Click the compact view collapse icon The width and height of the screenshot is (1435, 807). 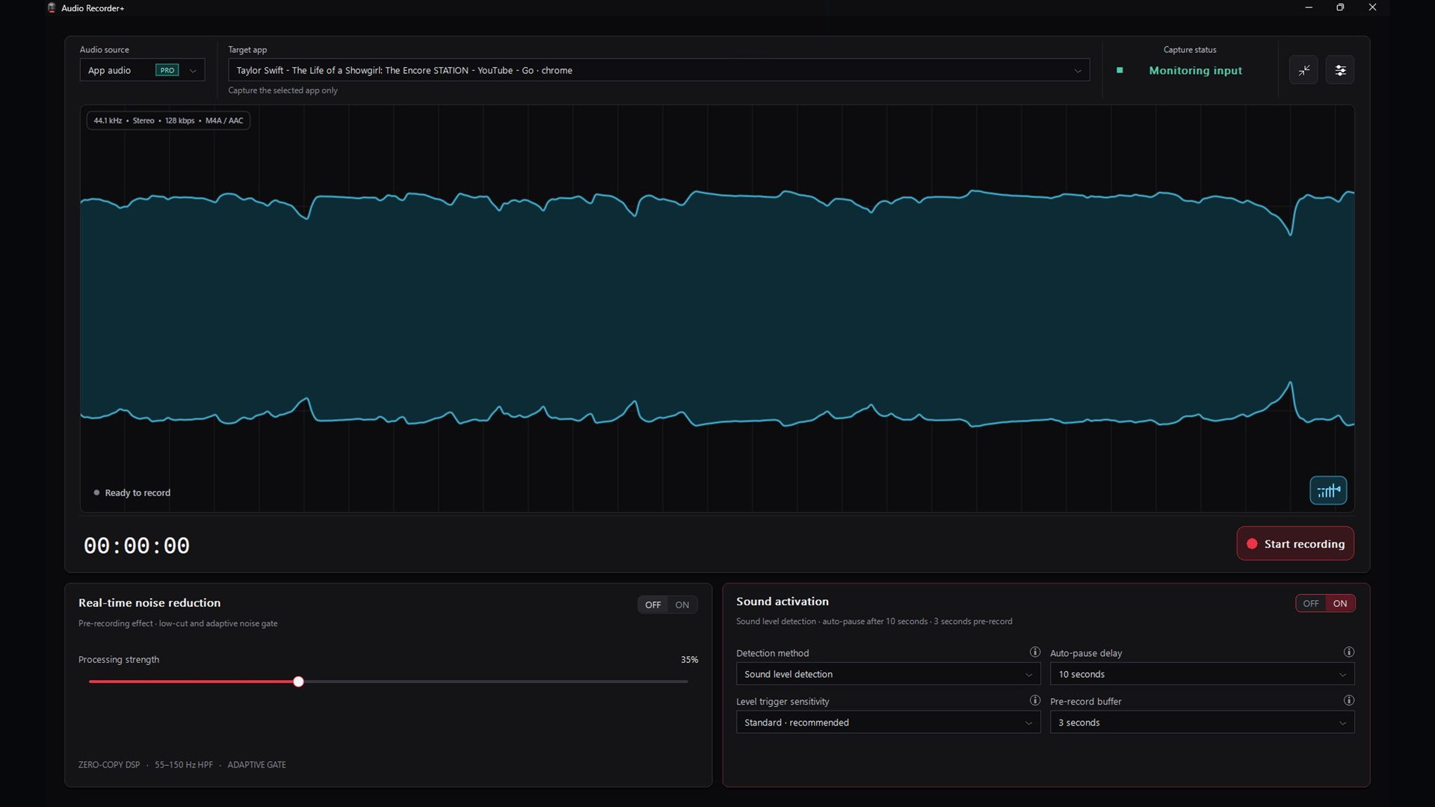click(x=1303, y=70)
